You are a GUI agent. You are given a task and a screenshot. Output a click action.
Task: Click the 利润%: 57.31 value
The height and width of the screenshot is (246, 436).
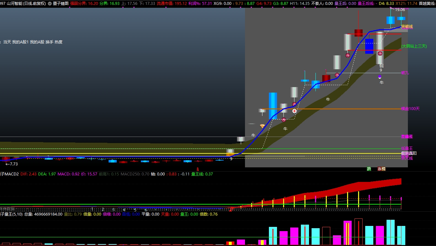[x=200, y=4]
